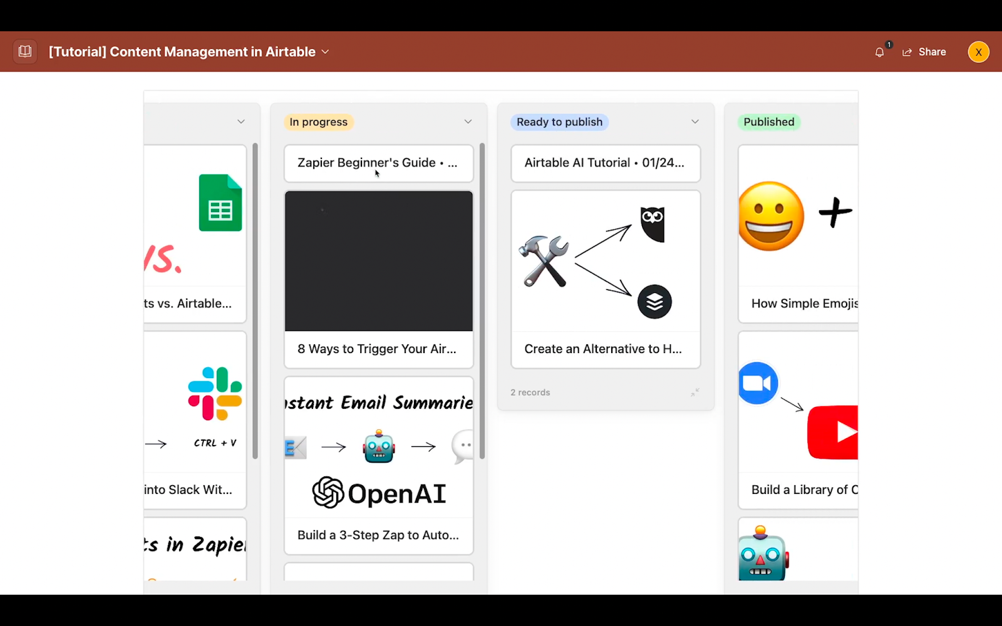This screenshot has width=1002, height=626.
Task: Open the In progress stack menu chevron
Action: tap(468, 121)
